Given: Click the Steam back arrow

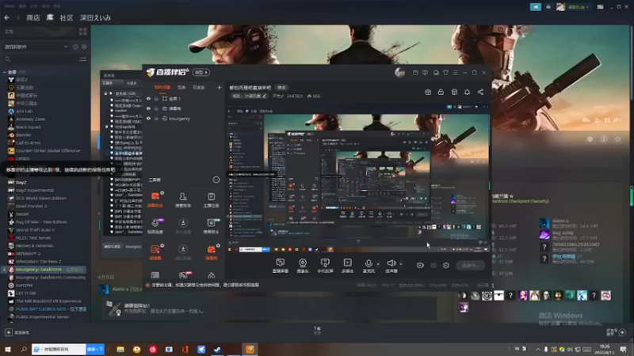Looking at the screenshot, I should pos(6,17).
